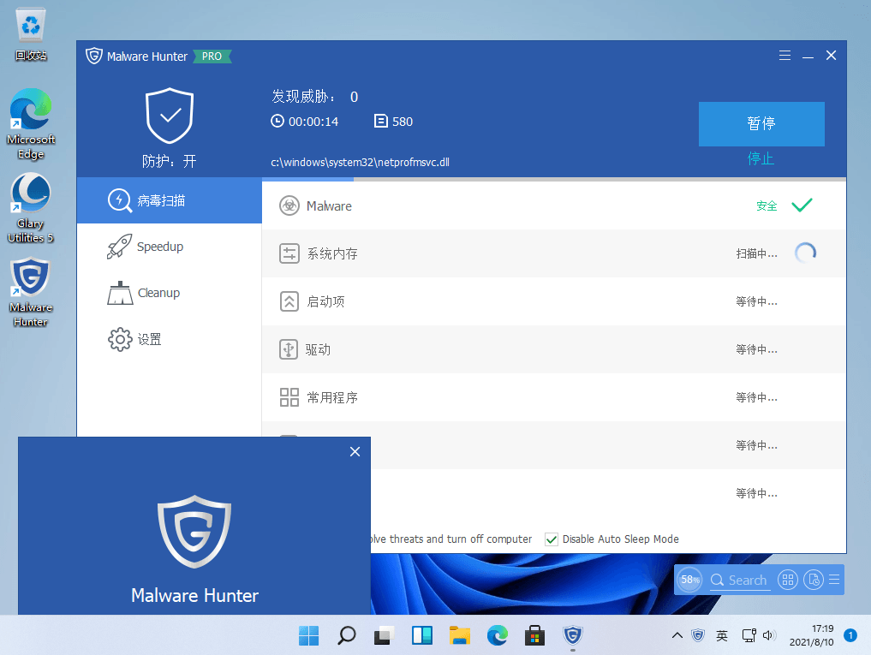Open Widgets from the taskbar
Image resolution: width=871 pixels, height=655 pixels.
click(422, 635)
